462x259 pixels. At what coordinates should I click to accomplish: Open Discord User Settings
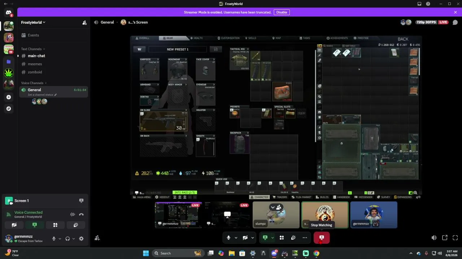tap(81, 238)
